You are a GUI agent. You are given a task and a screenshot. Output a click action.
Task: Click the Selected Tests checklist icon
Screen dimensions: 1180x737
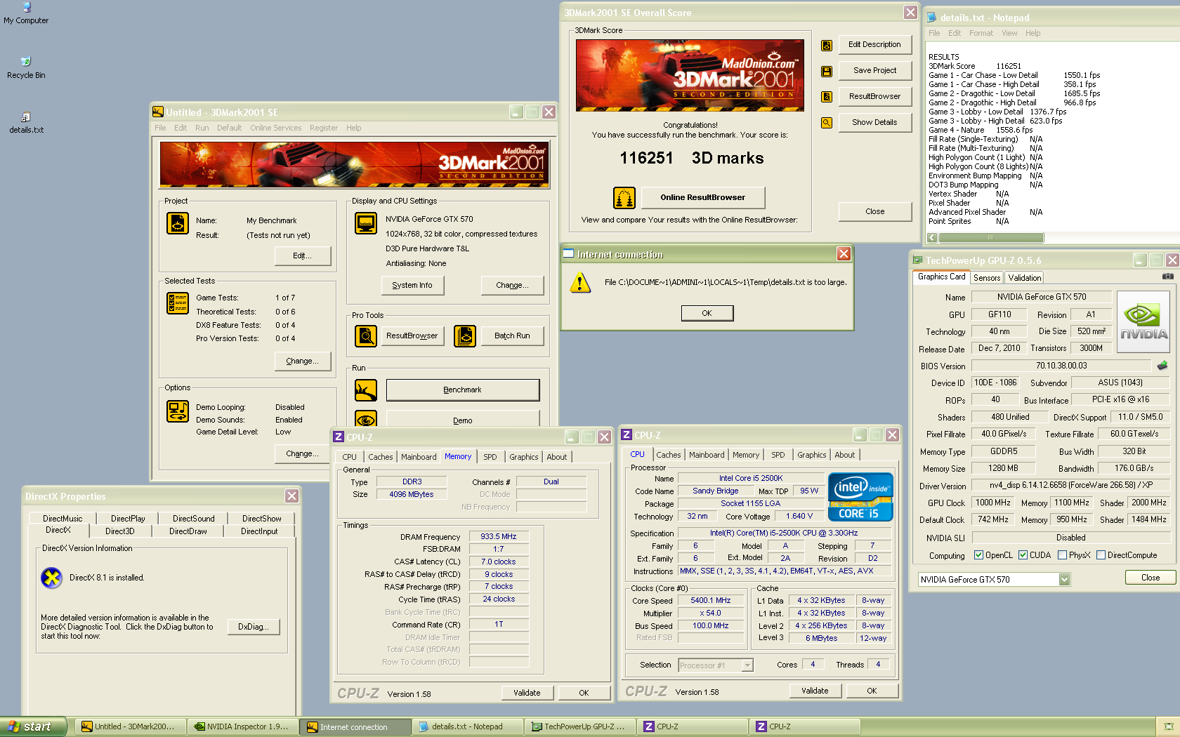pos(178,303)
